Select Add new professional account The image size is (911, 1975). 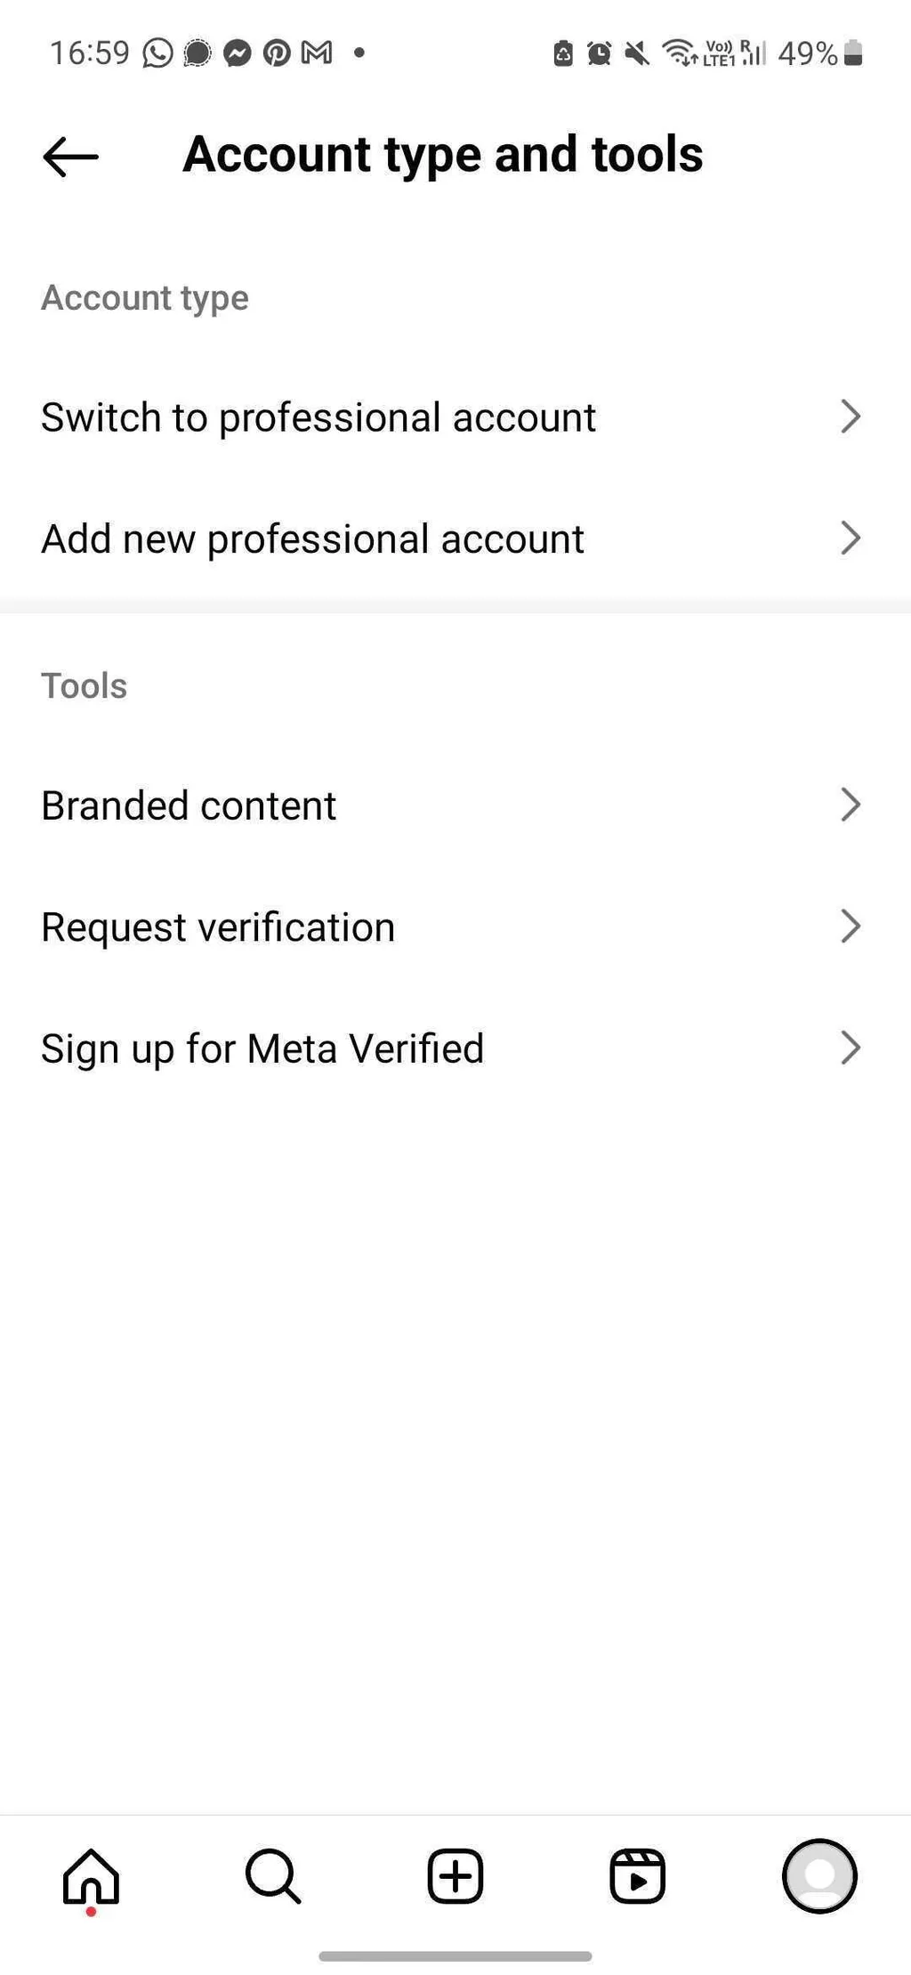pyautogui.click(x=312, y=539)
